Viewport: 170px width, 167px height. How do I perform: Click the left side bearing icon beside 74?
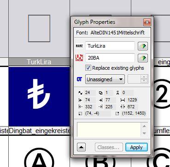pos(80,100)
